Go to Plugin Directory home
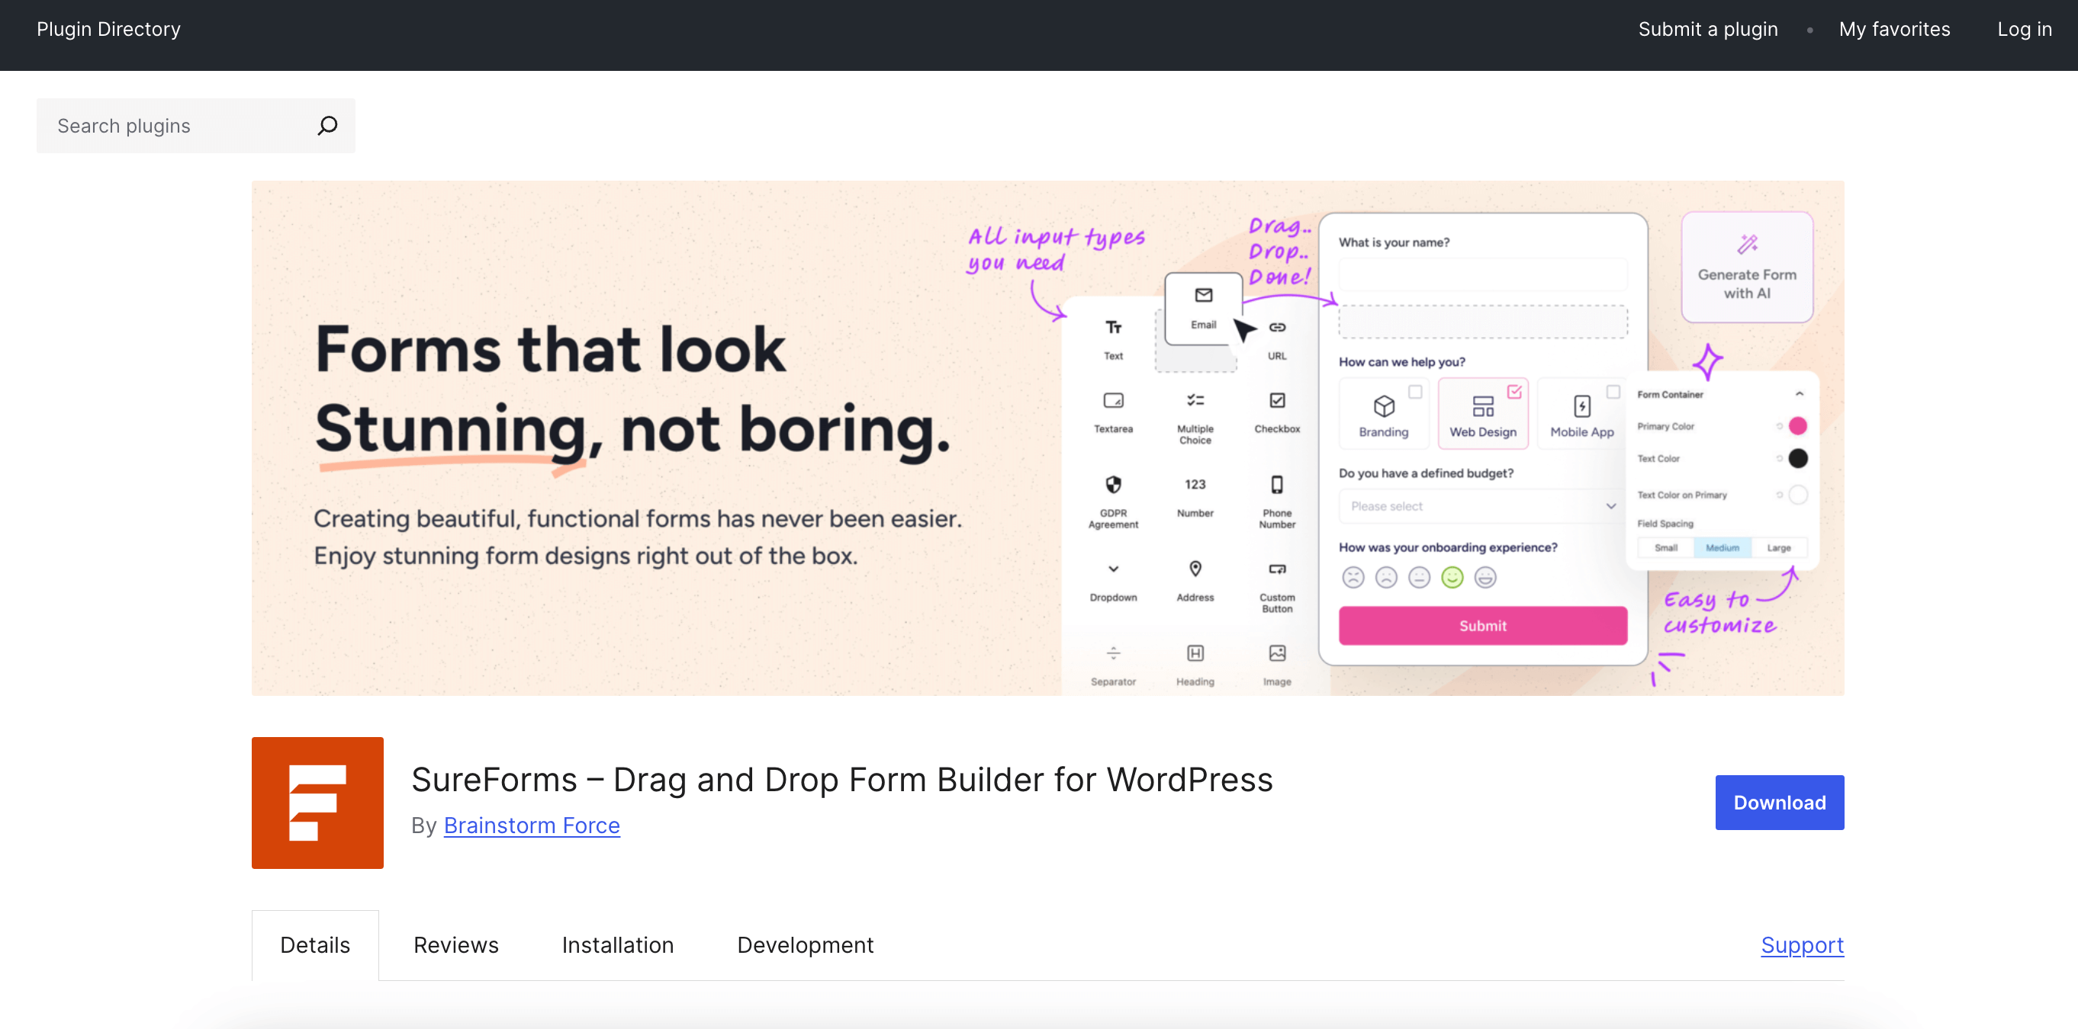The width and height of the screenshot is (2078, 1029). tap(108, 29)
